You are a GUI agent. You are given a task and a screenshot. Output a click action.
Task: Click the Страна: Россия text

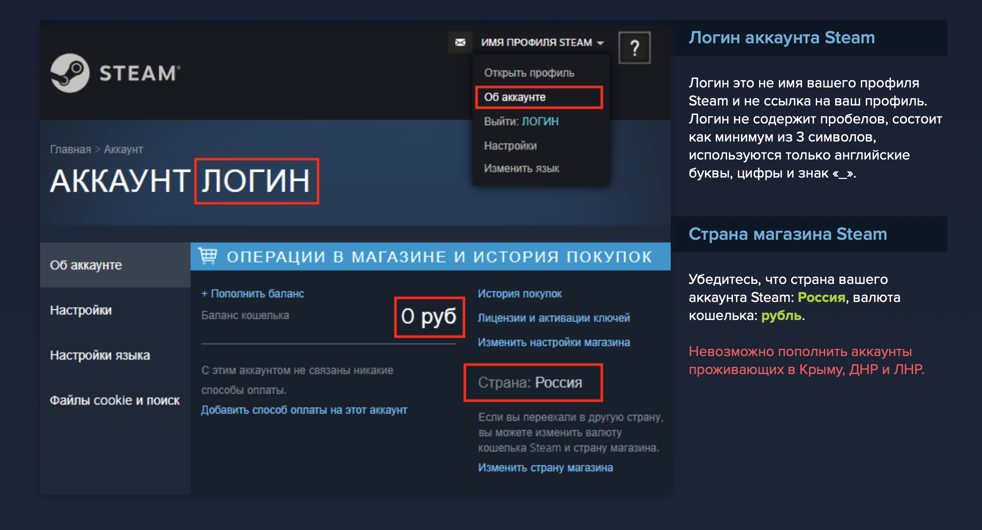pyautogui.click(x=530, y=382)
